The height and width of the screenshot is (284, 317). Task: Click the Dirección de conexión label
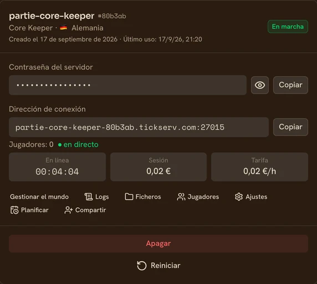tap(47, 109)
